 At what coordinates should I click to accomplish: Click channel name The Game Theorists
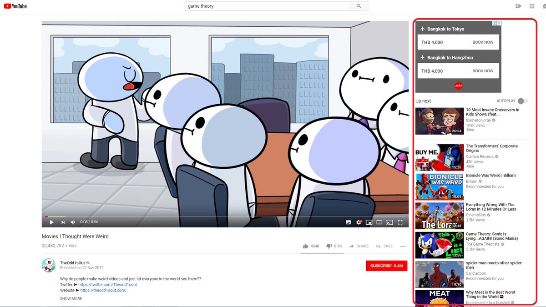[483, 244]
